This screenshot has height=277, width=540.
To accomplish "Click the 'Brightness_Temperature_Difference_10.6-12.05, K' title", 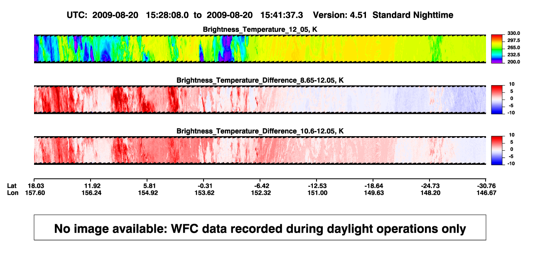I will (x=260, y=131).
